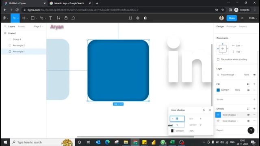Expand the shape tools dropdown arrow
The width and height of the screenshot is (260, 146).
tap(36, 18)
